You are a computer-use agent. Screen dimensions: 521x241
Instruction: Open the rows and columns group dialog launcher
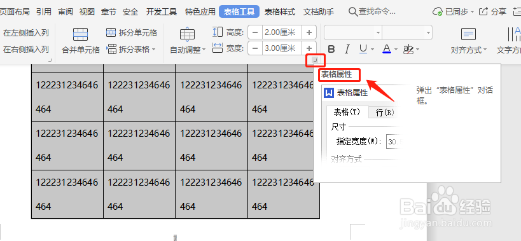click(50, 60)
